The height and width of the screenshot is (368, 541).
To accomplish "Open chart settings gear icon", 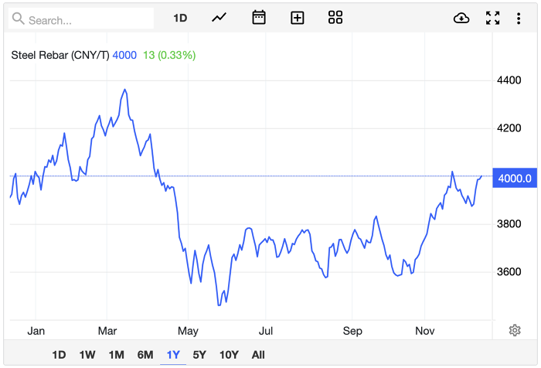I will [515, 330].
